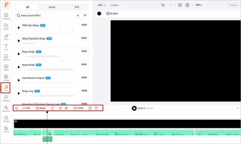Collapse the audio library panel arrow
The width and height of the screenshot is (241, 144).
93,52
